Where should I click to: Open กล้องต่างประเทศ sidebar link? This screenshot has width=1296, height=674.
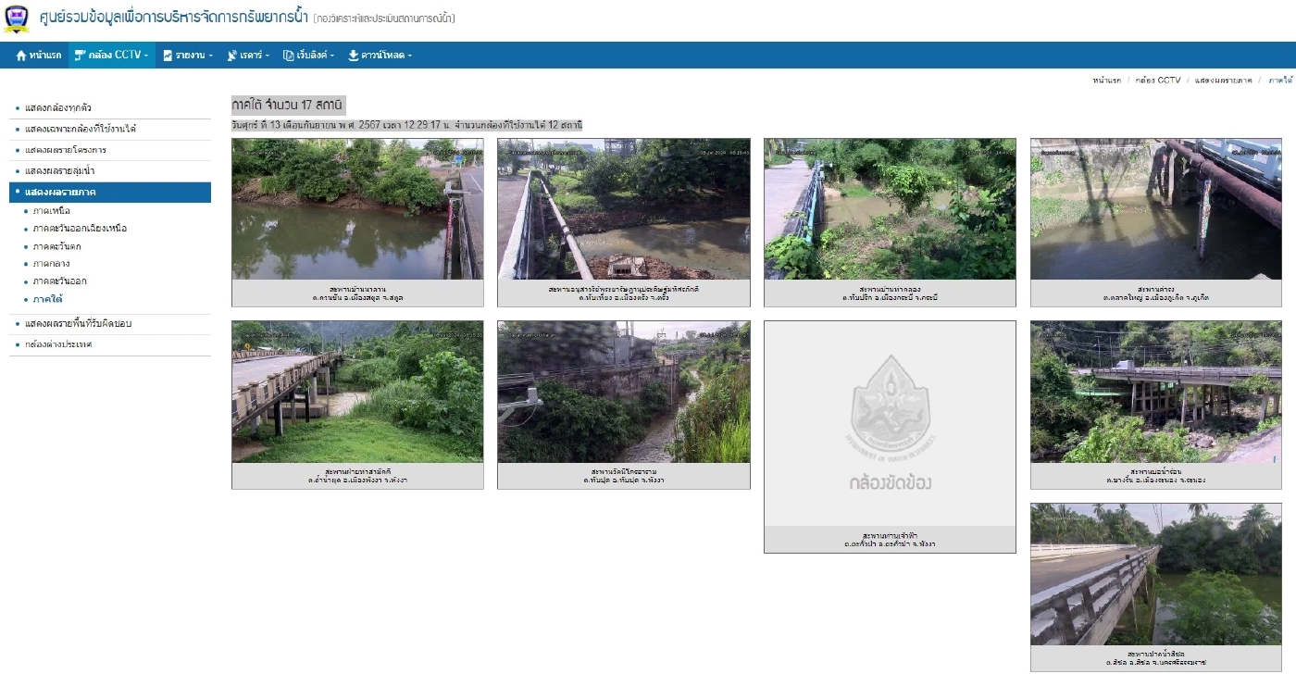pyautogui.click(x=58, y=344)
